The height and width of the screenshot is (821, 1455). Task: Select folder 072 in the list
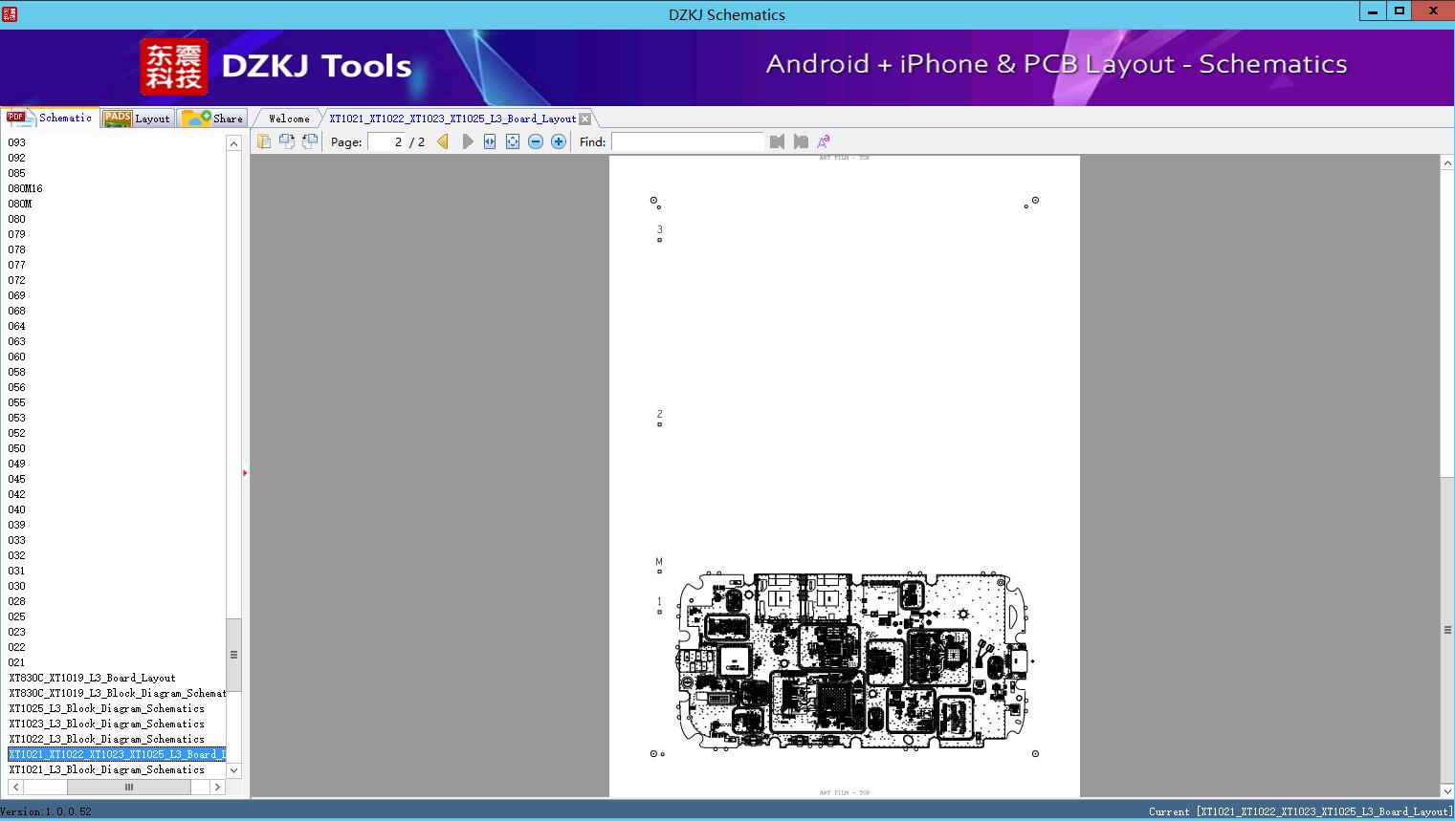click(17, 280)
